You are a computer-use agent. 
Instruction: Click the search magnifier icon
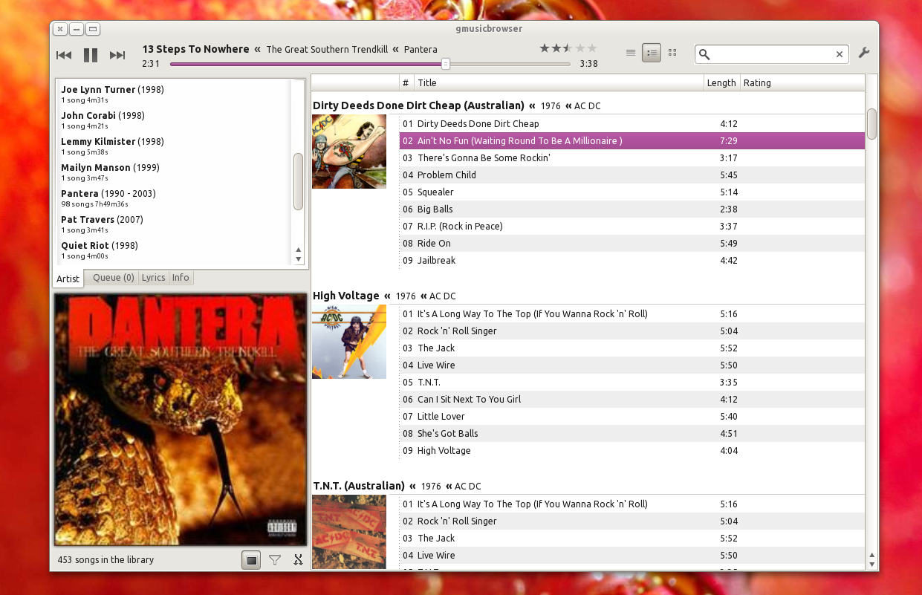(705, 54)
